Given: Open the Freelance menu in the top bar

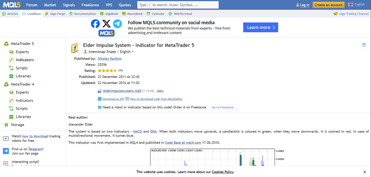Looking at the screenshot, I should 90,5.
